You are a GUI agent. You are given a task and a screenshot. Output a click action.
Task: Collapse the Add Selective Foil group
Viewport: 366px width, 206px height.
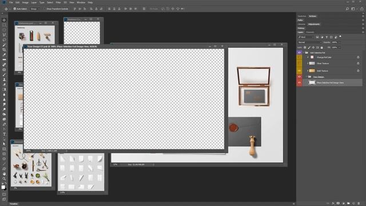304,53
